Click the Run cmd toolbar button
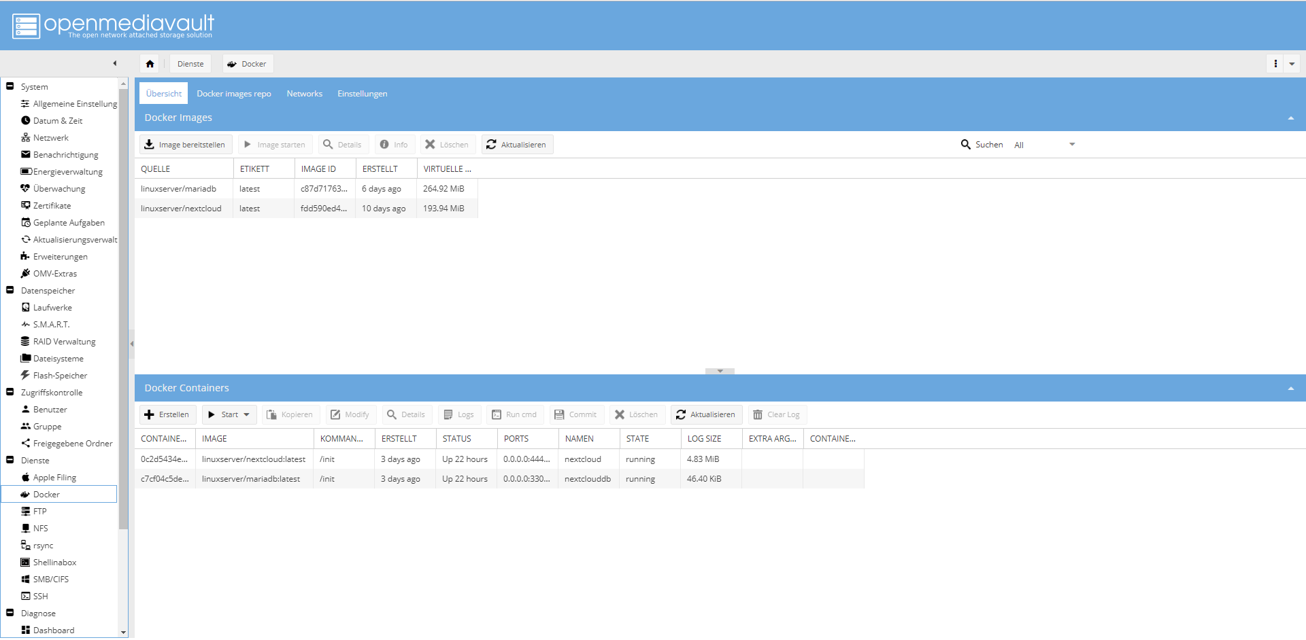Screen dimensions: 1306x640 coord(515,414)
